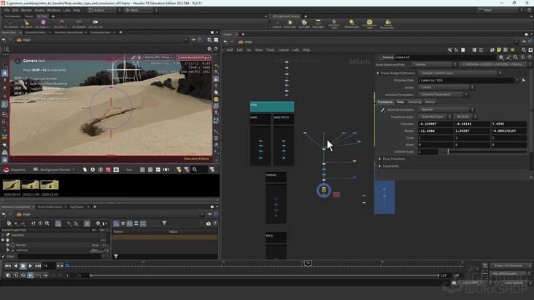Add a Distant Light from the shelf
The height and width of the screenshot is (300, 534).
pyautogui.click(x=351, y=23)
